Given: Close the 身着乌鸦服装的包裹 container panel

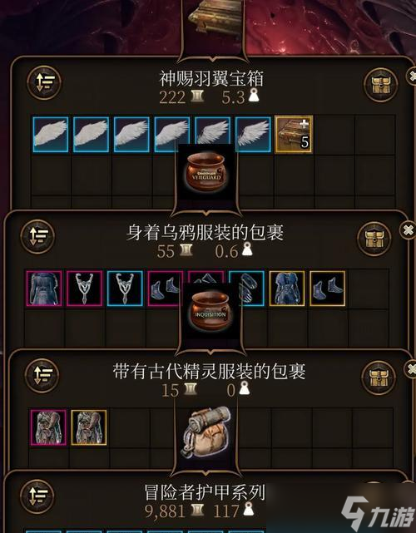Looking at the screenshot, I should 409,230.
